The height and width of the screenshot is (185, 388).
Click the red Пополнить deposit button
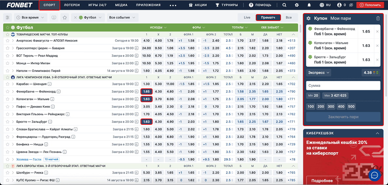point(370,5)
